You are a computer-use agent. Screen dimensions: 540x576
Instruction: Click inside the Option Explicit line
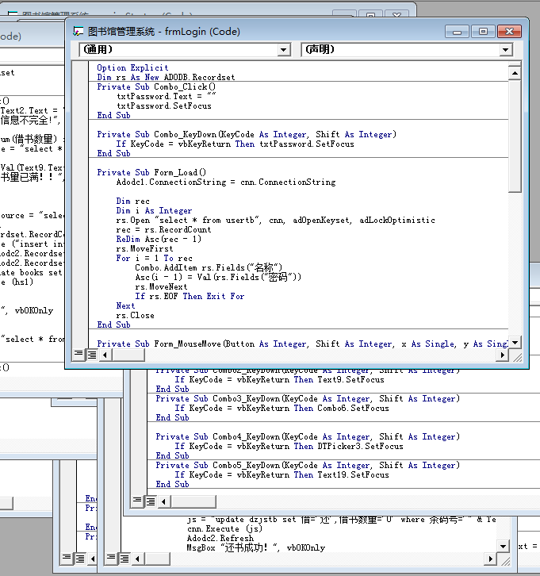click(x=122, y=68)
